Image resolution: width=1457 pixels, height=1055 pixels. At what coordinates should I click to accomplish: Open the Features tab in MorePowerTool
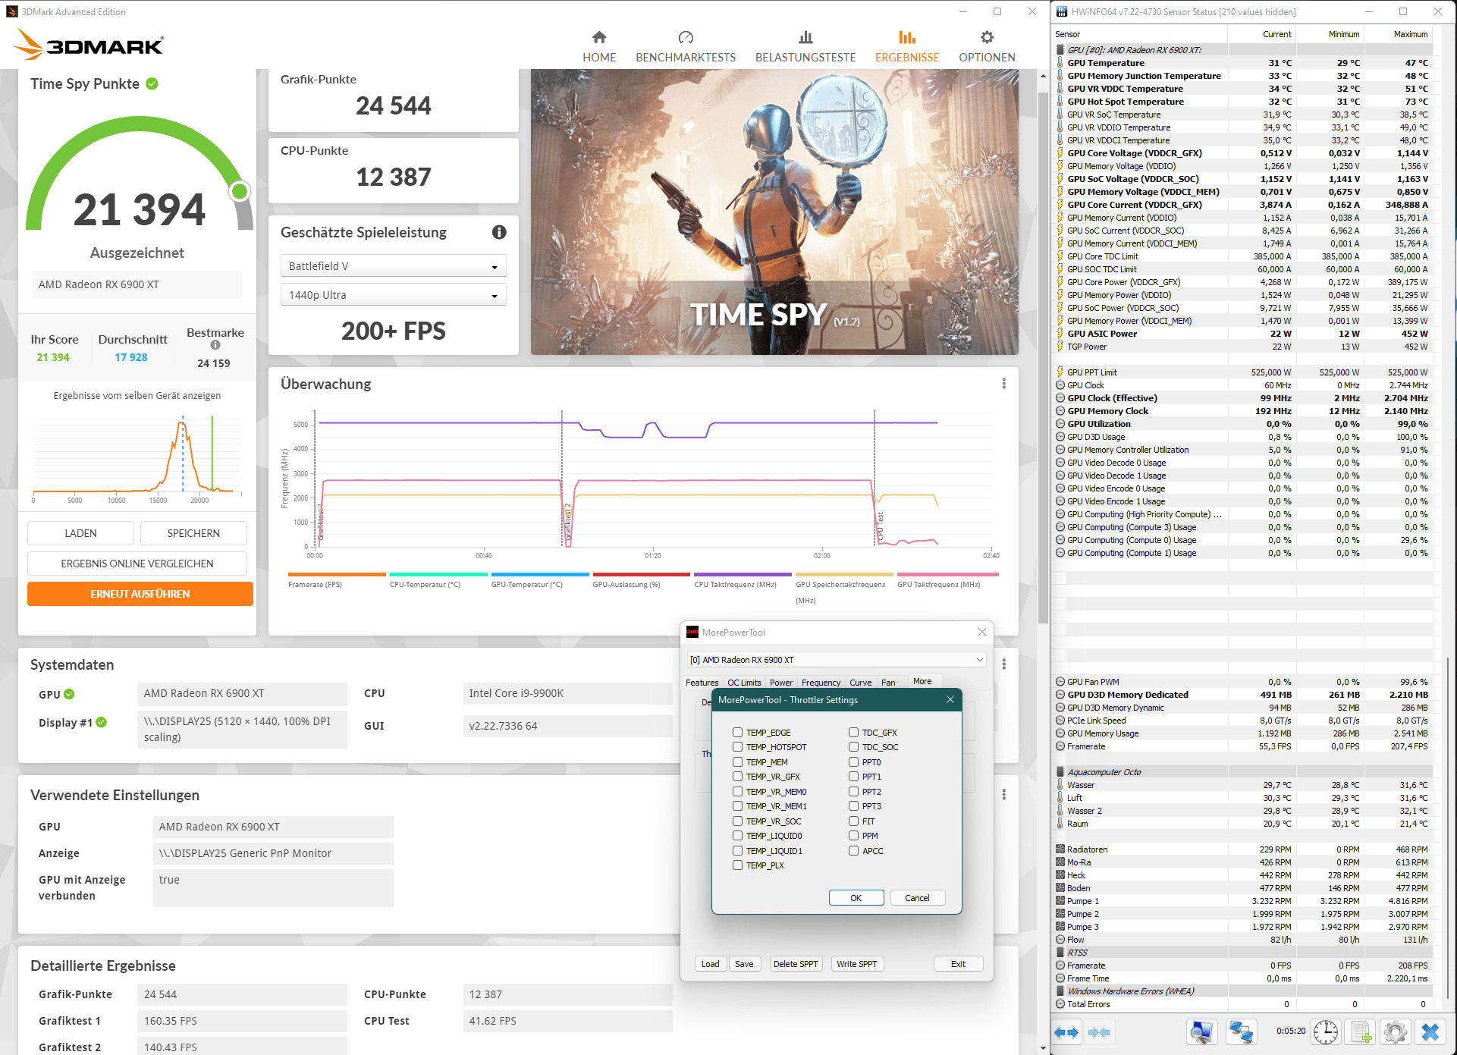(x=702, y=683)
